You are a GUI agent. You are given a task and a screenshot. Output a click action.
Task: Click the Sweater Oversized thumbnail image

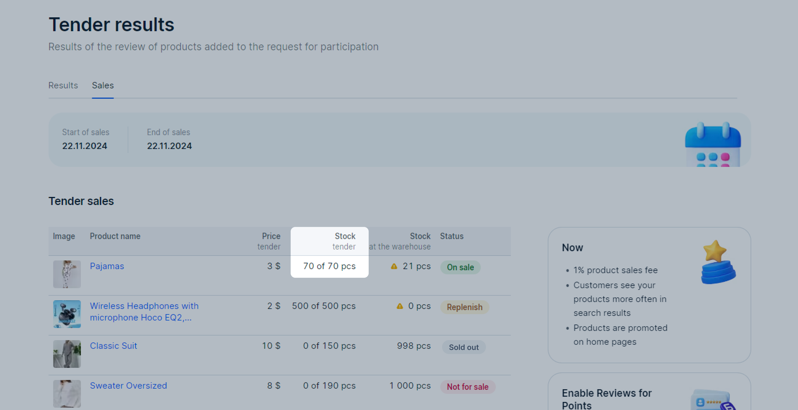(67, 394)
